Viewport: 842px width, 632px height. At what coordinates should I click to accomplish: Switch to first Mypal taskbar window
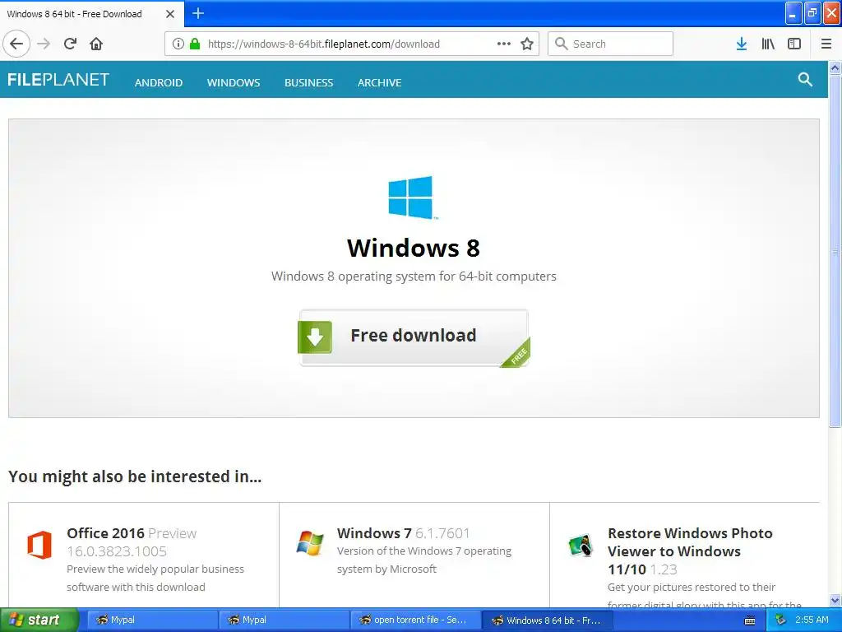(x=152, y=620)
